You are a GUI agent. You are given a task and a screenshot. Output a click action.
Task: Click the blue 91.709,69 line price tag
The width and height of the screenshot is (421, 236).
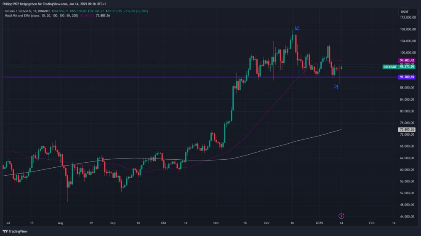[407, 77]
